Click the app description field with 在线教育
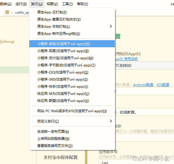Viewport: 174px width, 164px height. pyautogui.click(x=144, y=112)
